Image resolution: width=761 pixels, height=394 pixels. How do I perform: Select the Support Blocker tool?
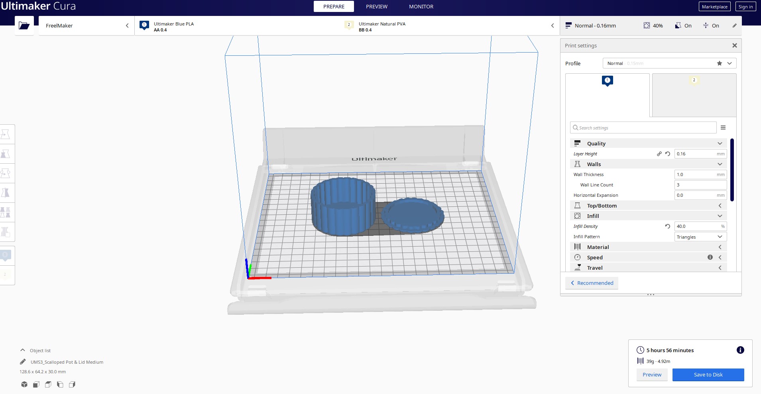[6, 232]
